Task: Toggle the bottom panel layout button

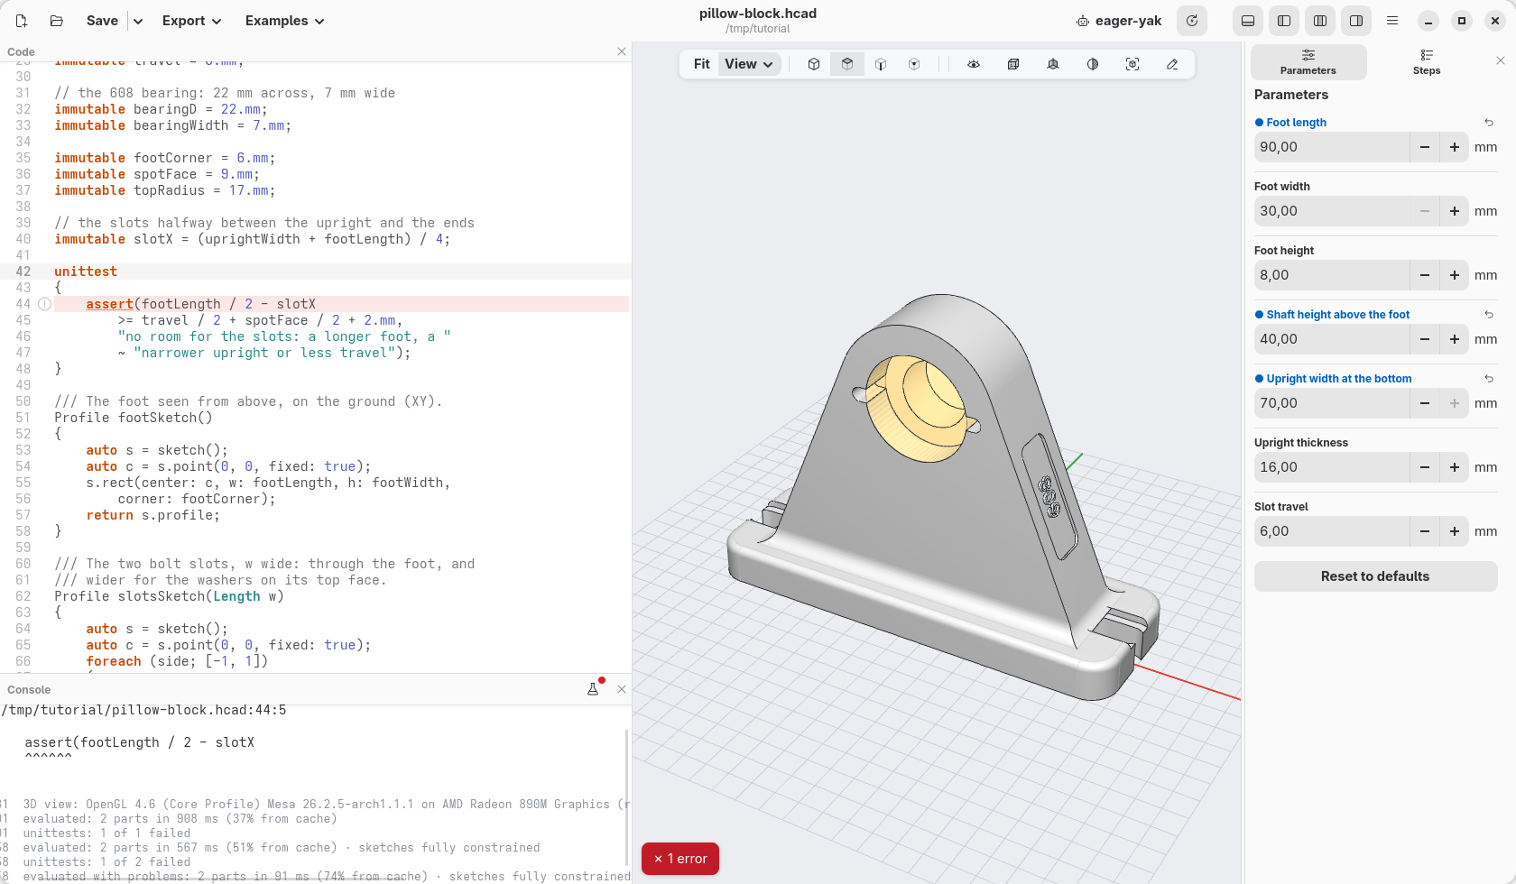Action: point(1248,21)
